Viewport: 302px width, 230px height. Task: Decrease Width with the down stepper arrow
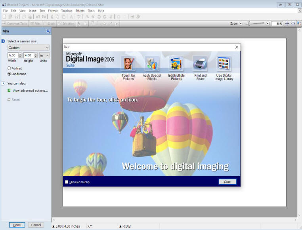[x=20, y=56]
